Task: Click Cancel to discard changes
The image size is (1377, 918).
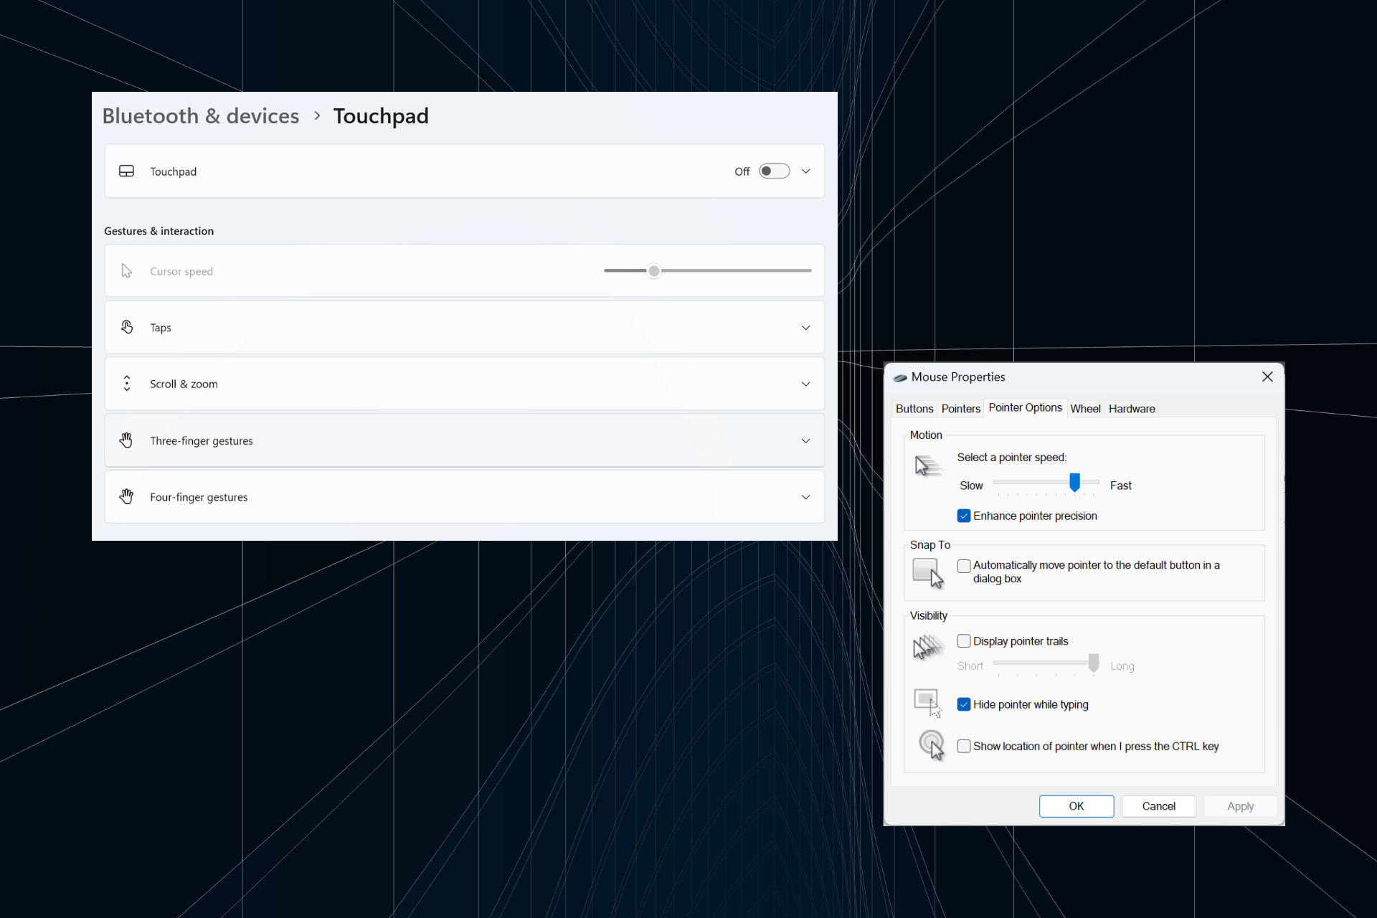Action: (1159, 805)
